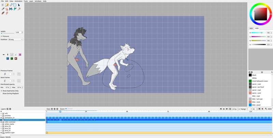273x138 pixels.
Task: Add a keyframe with the Keys plus icon
Action: tap(52, 109)
